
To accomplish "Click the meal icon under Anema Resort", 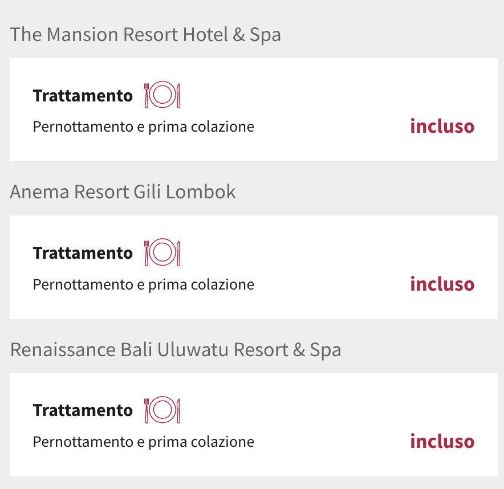I will click(162, 252).
